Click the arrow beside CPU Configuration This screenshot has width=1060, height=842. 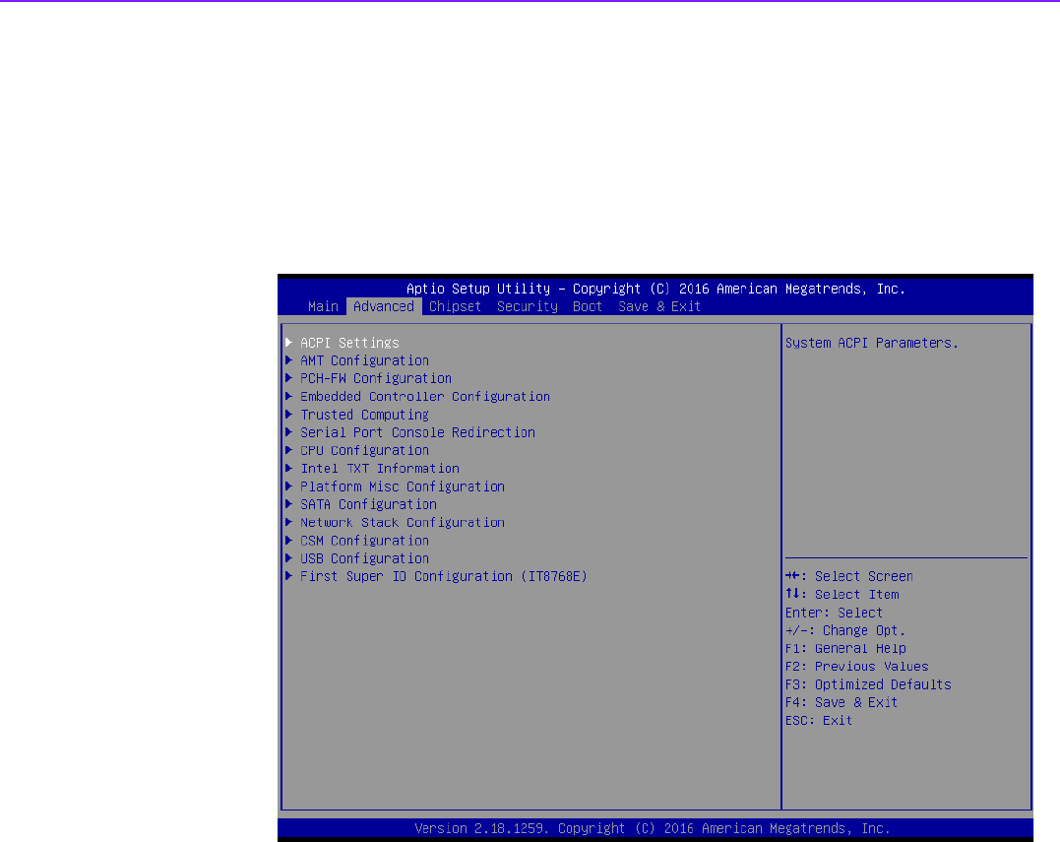288,450
